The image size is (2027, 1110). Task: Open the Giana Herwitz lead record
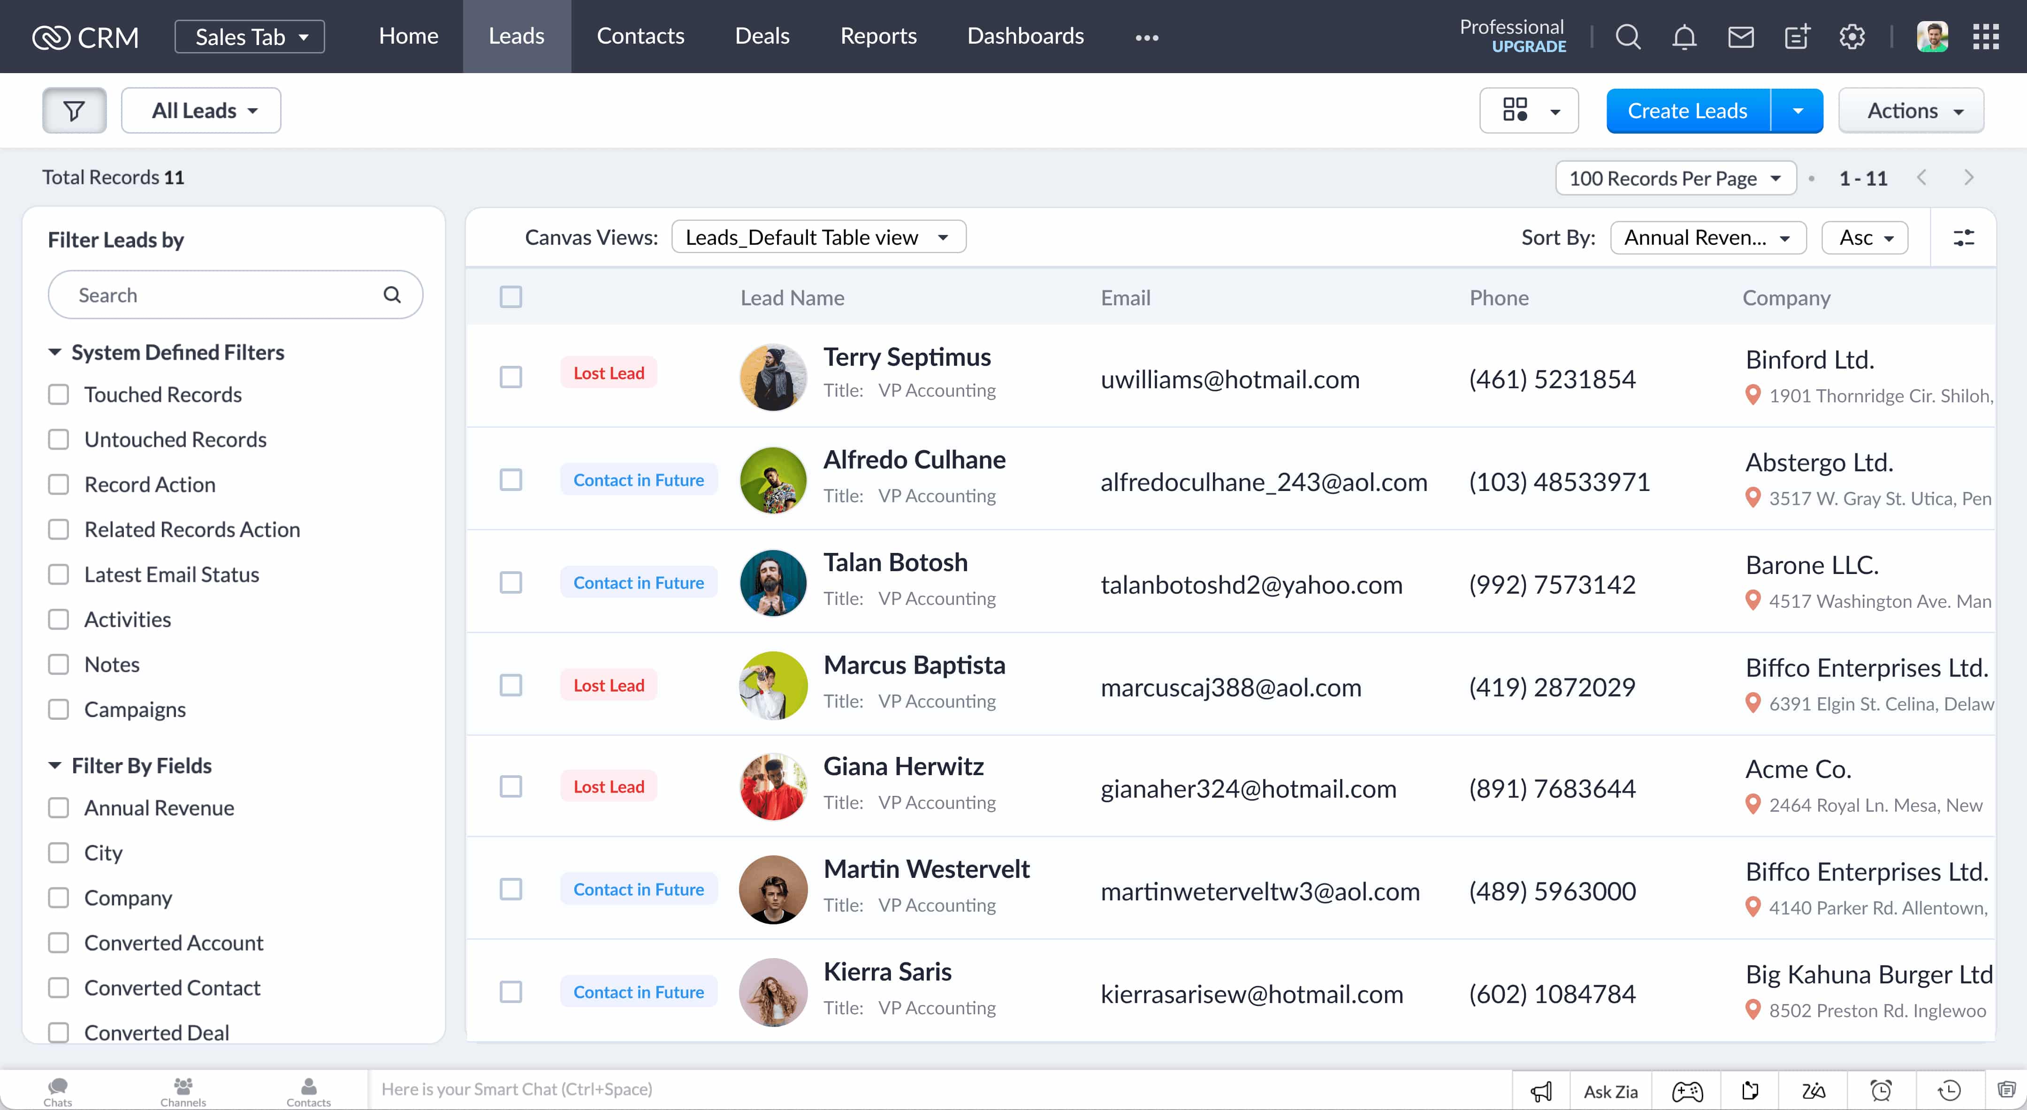[903, 766]
